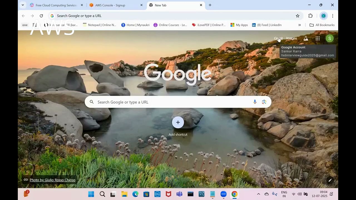Open Notepad from the taskbar
The width and height of the screenshot is (356, 200).
pos(212,194)
